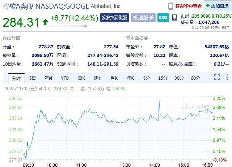This screenshot has width=232, height=167.
Task: Click the 成交量 value 3095.50万
Action: point(43,56)
